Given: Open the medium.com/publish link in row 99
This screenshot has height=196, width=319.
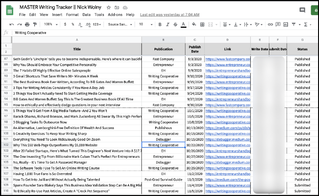Looking at the screenshot, I should point(228,128).
